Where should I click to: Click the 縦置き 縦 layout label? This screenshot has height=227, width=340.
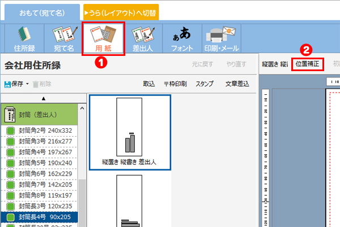click(x=275, y=64)
